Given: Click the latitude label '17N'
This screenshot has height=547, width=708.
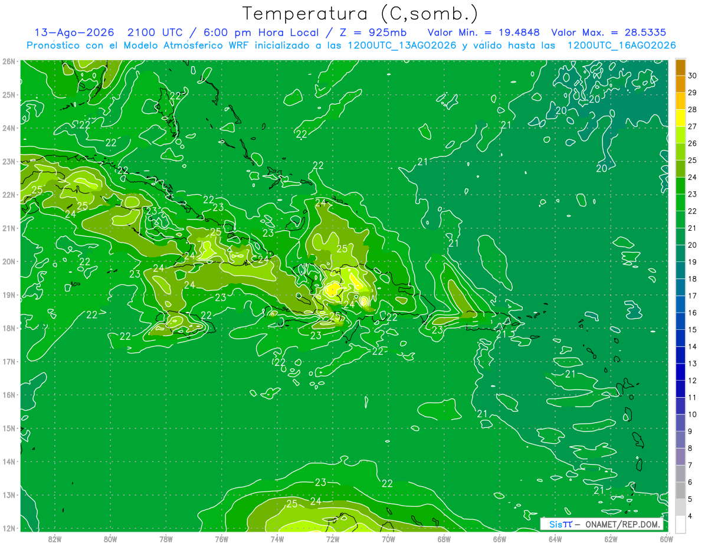Looking at the screenshot, I should click(8, 361).
